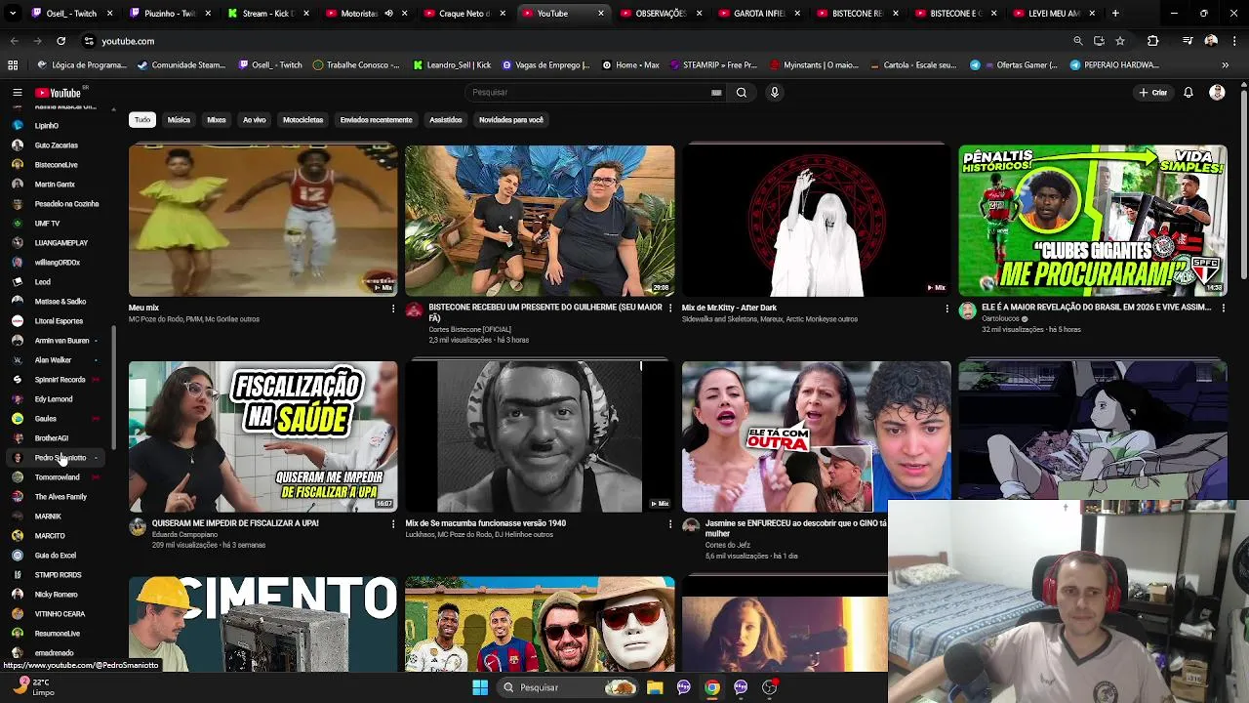Open File Explorer from taskbar

[655, 687]
